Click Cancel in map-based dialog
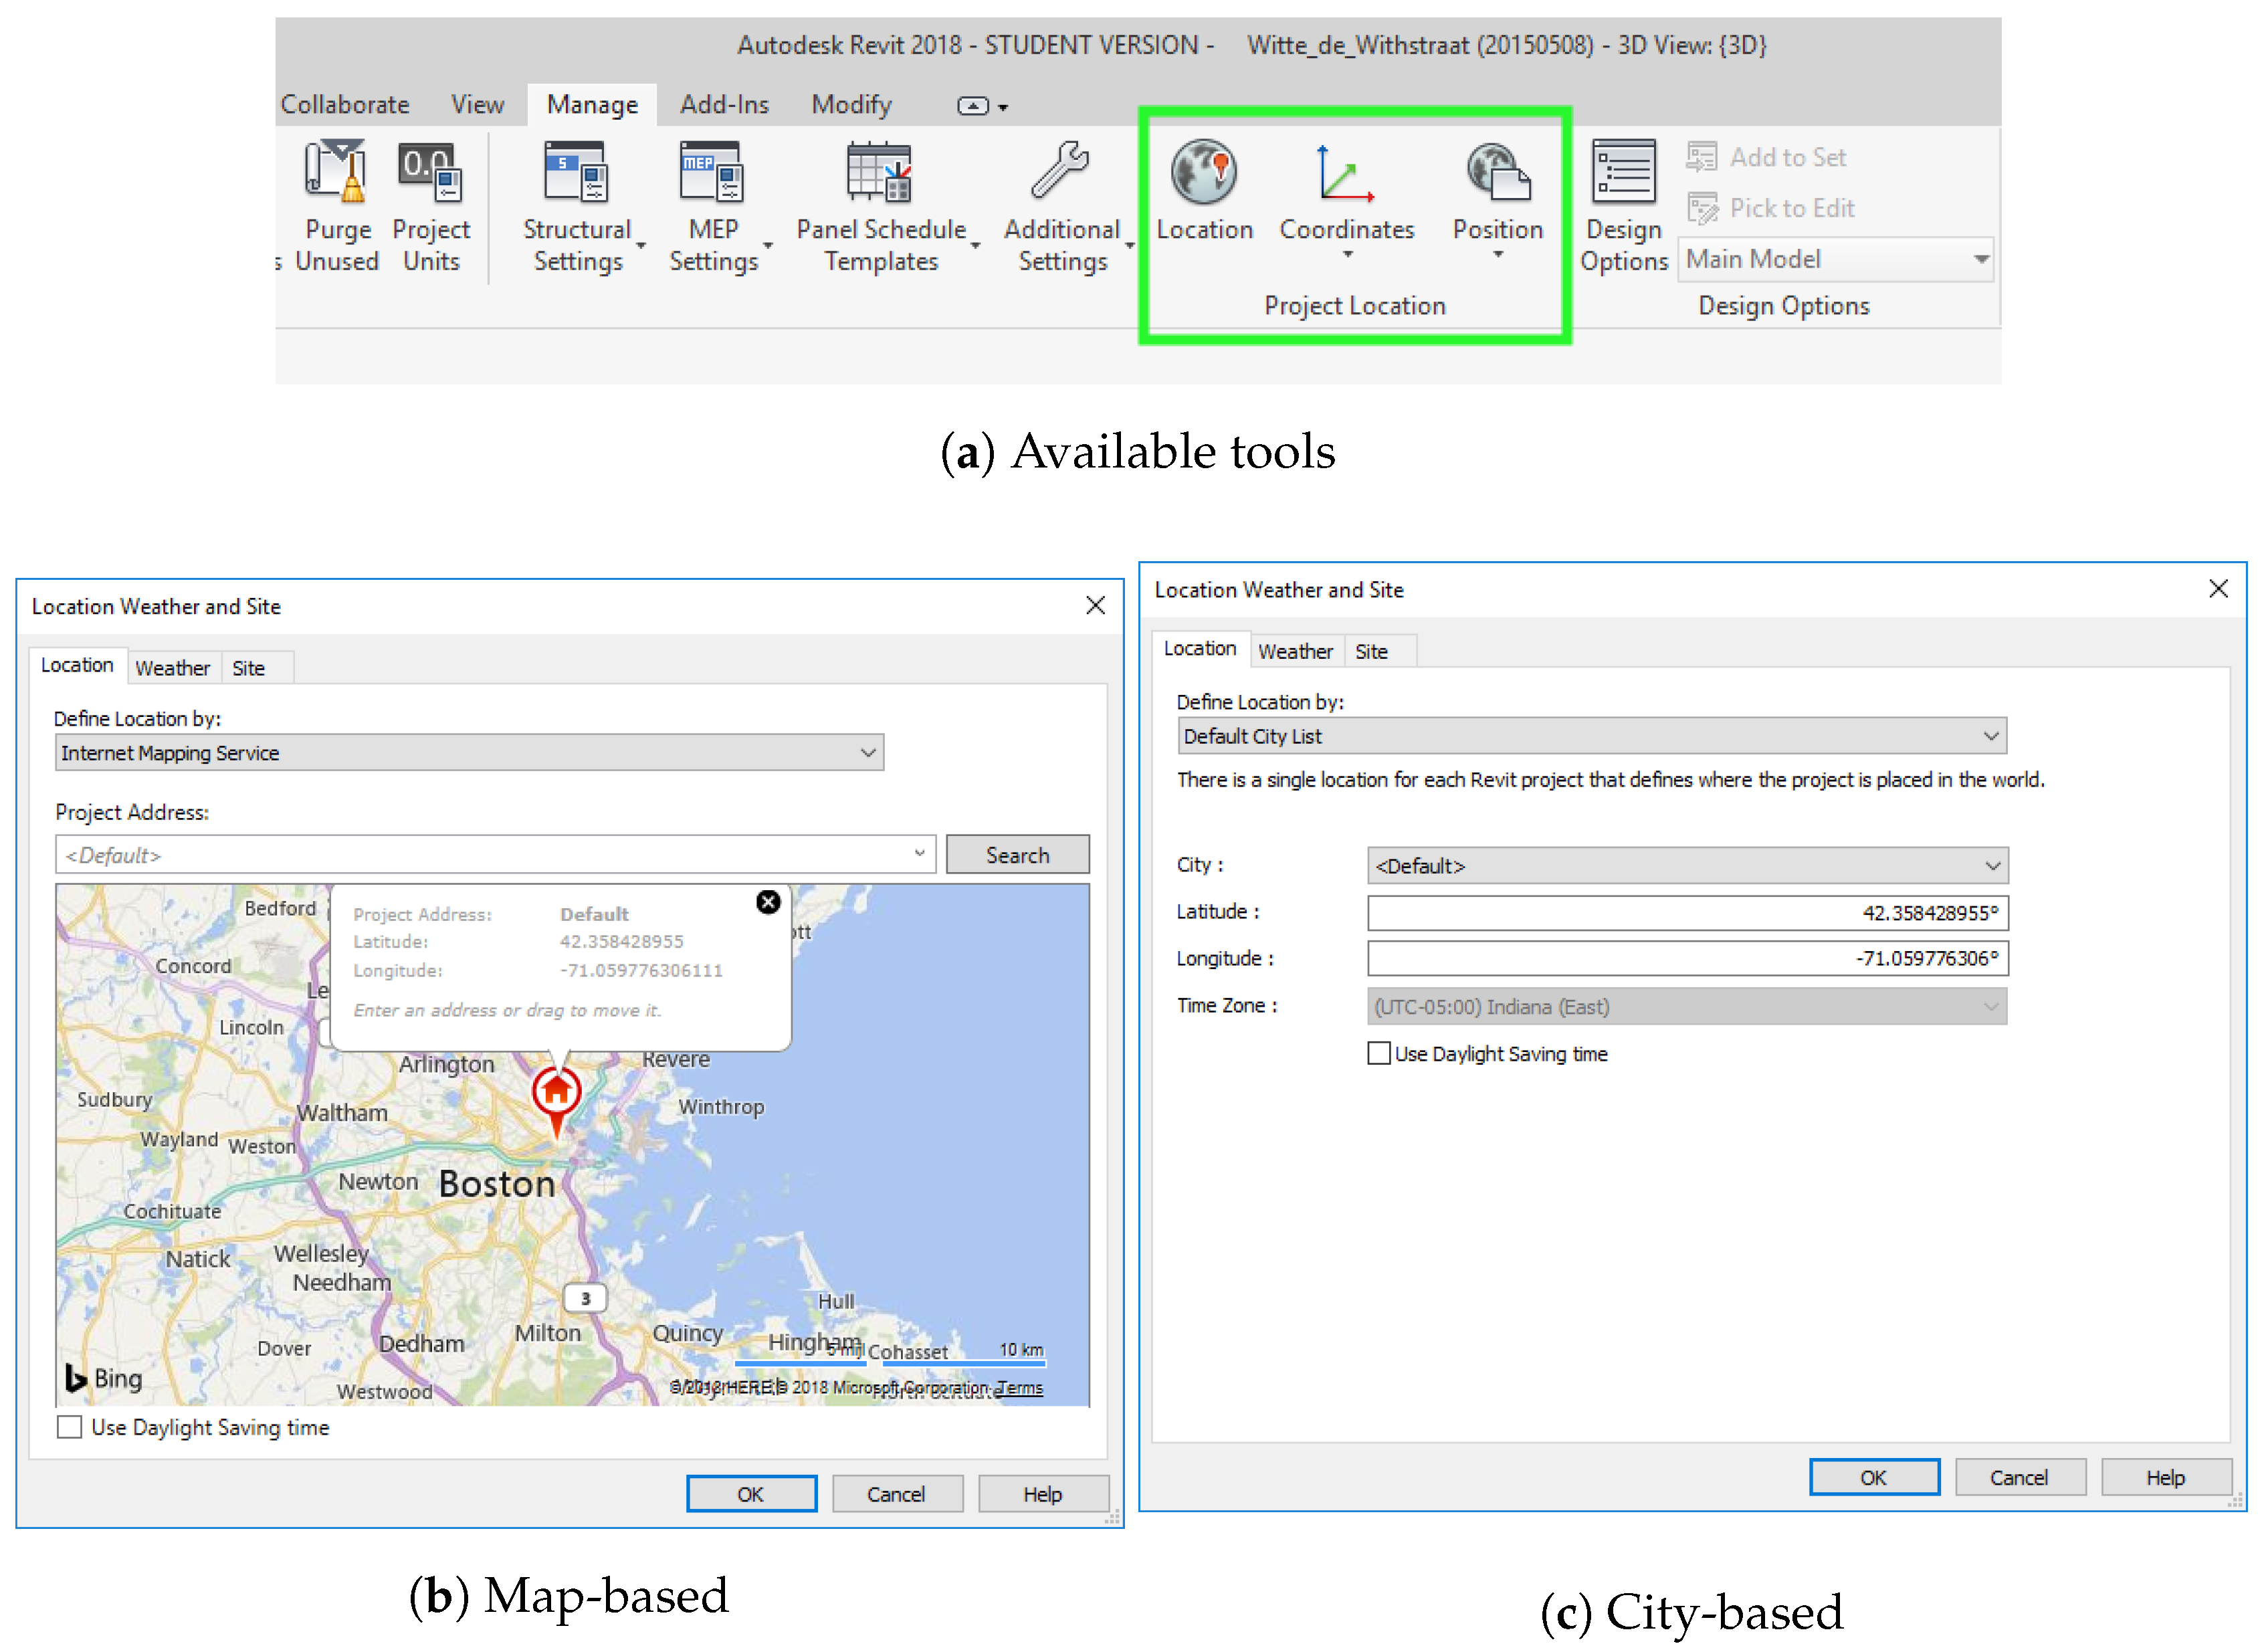Screen dimensions: 2262x1652 click(x=896, y=1494)
